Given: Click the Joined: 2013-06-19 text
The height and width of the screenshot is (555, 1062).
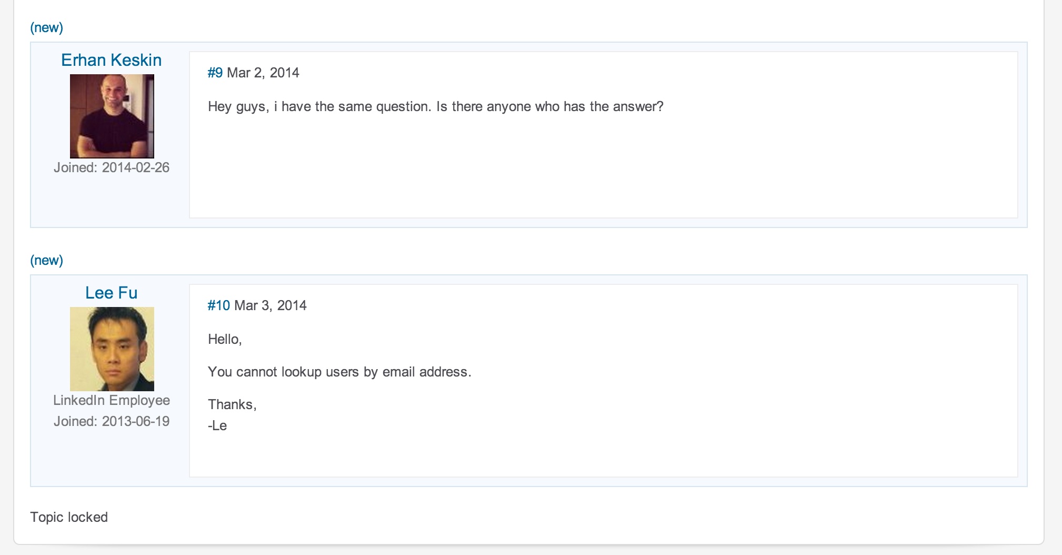Looking at the screenshot, I should [112, 421].
